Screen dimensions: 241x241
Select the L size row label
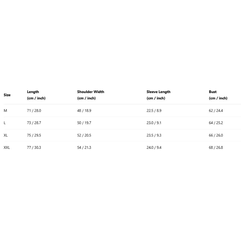tap(5, 123)
